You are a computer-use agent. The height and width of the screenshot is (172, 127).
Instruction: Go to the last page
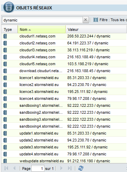70,168
